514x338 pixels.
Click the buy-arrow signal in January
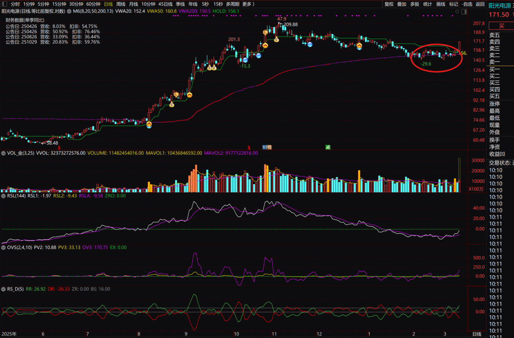[x=359, y=46]
